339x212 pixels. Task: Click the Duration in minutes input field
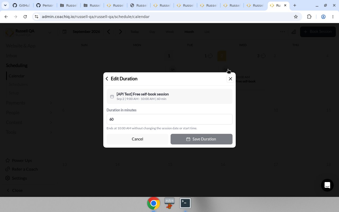coord(169,119)
